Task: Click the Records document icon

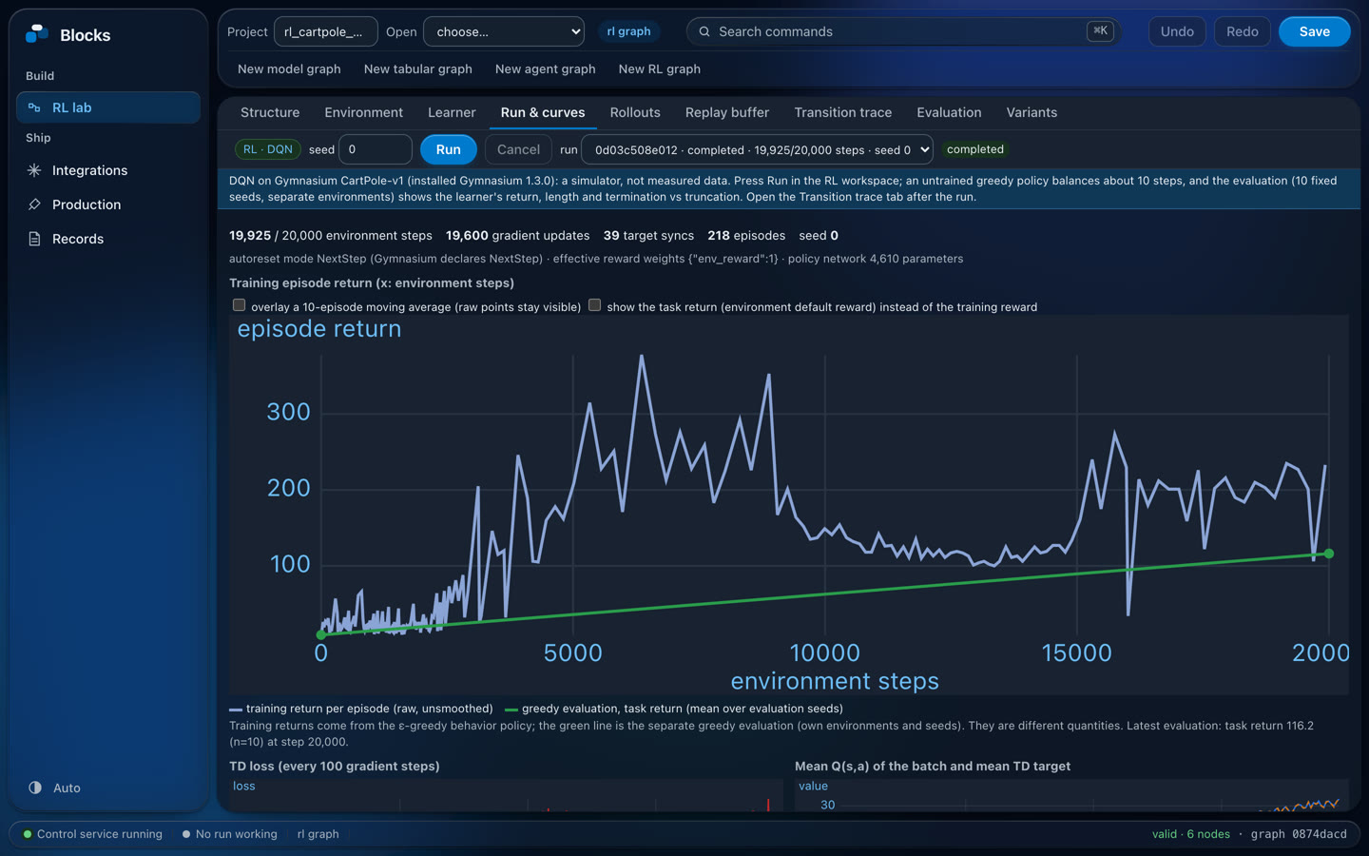Action: (34, 239)
